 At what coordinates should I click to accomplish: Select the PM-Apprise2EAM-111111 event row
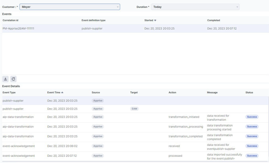(x=19, y=29)
